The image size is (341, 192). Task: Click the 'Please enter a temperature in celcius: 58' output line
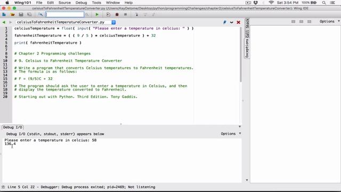pos(51,140)
